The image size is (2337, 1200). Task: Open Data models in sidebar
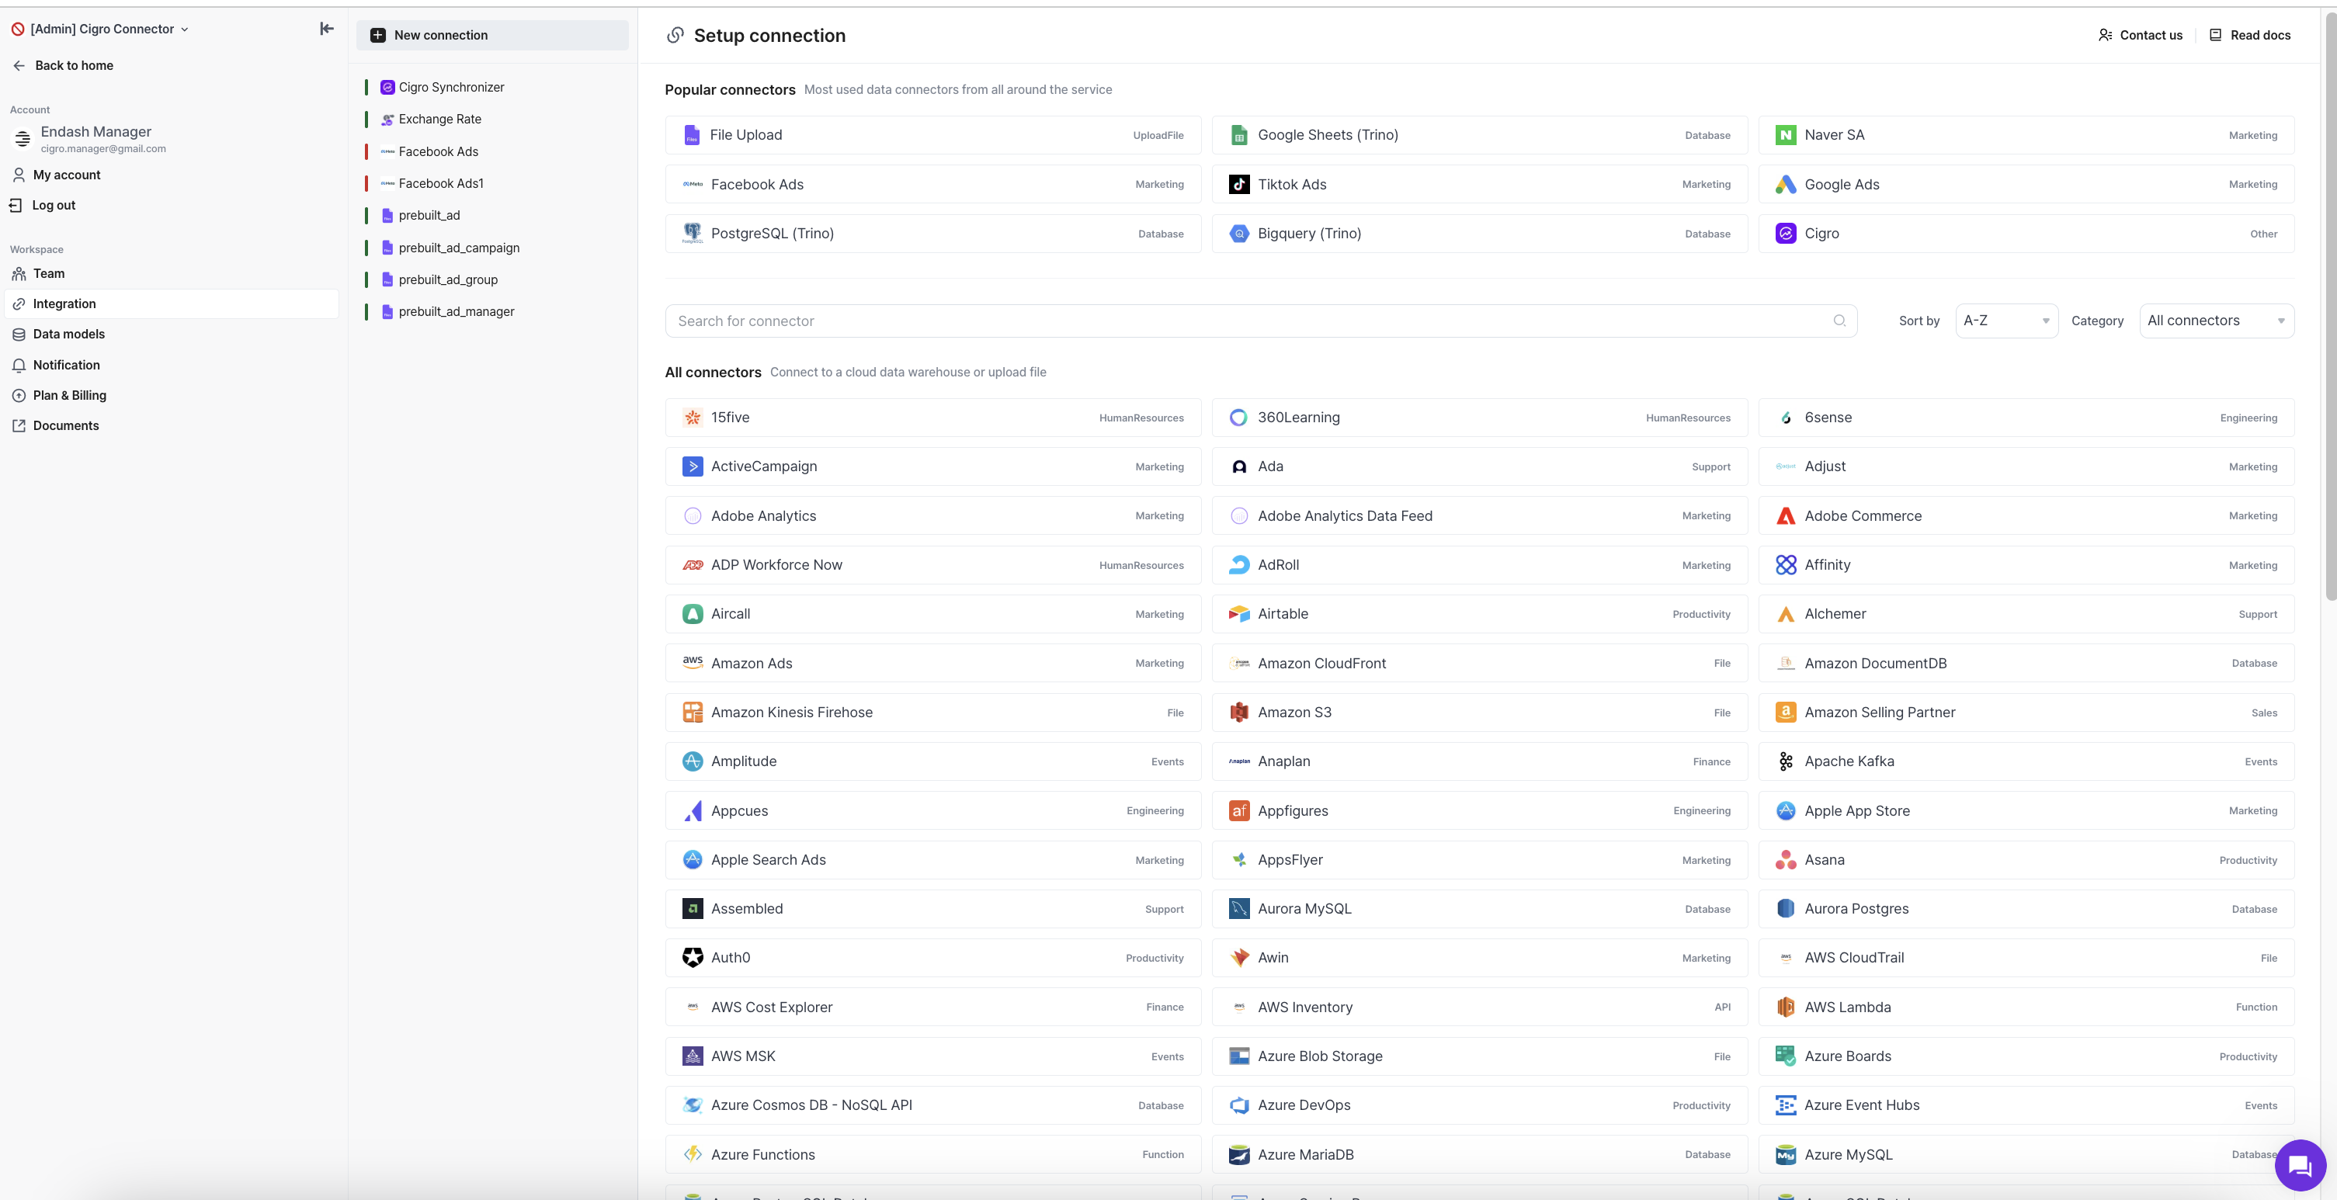tap(69, 334)
